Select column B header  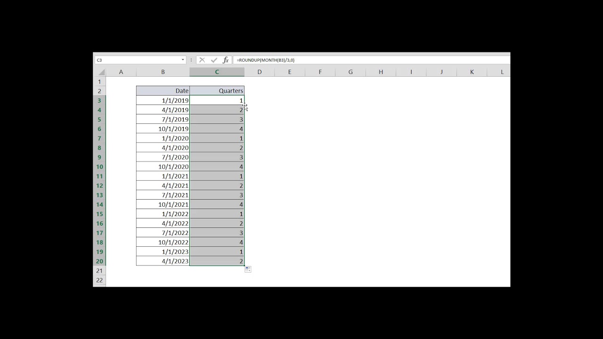(x=163, y=72)
